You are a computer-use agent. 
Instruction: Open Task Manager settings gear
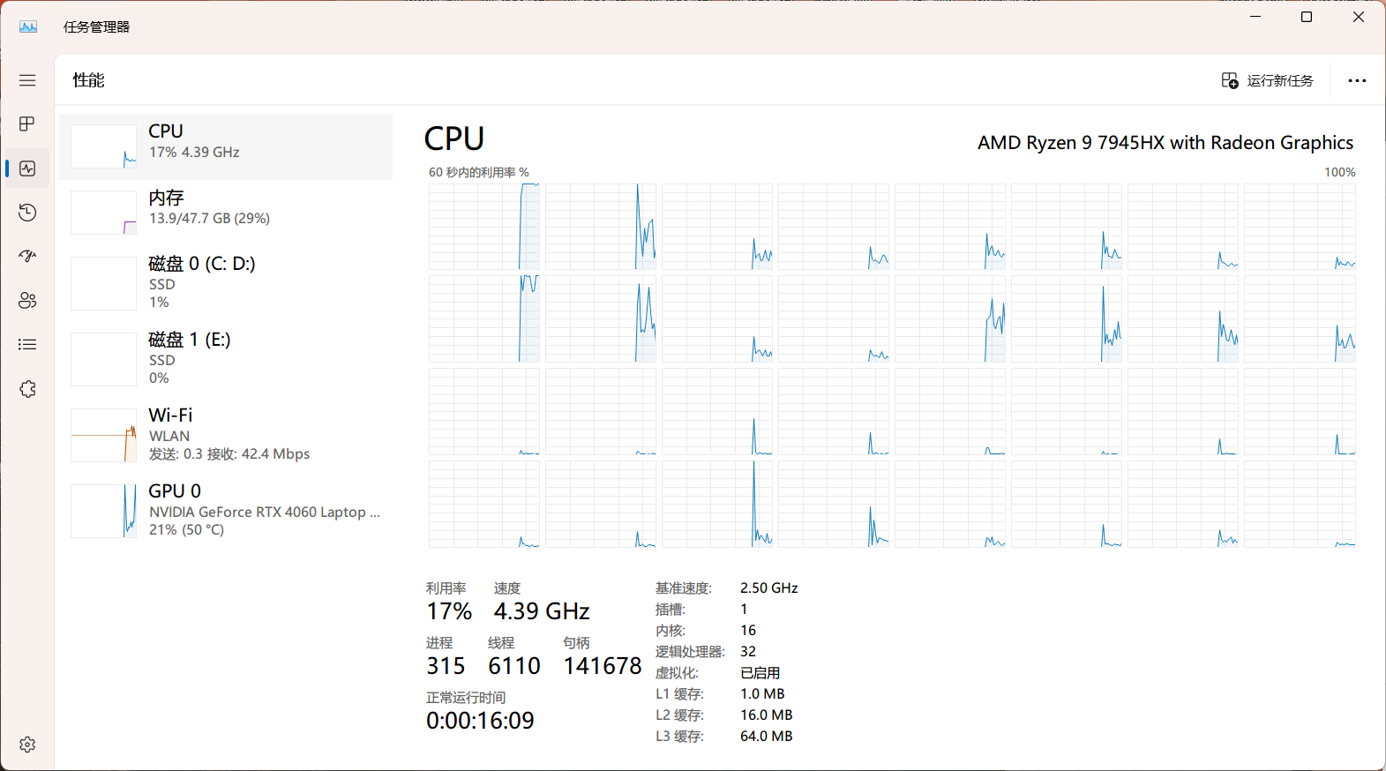point(27,745)
